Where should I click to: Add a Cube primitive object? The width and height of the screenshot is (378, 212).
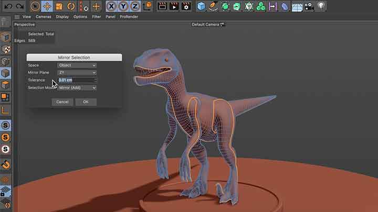click(201, 6)
